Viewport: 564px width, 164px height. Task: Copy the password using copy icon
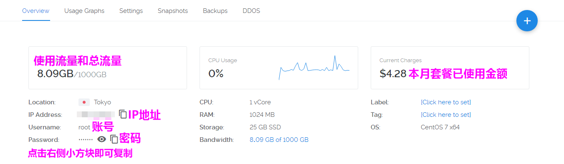114,139
